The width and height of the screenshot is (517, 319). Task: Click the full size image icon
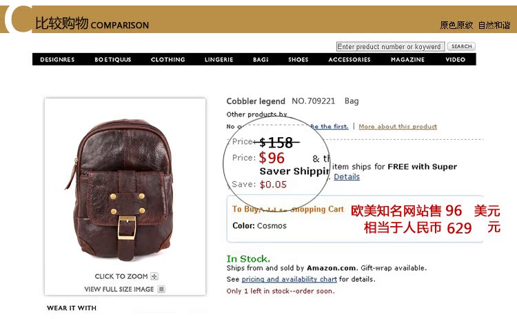point(161,289)
